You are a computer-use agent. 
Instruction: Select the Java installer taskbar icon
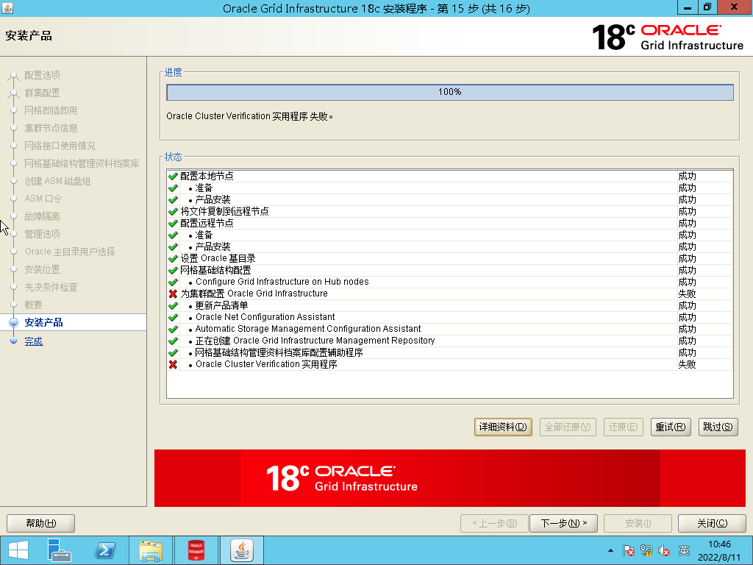point(241,550)
